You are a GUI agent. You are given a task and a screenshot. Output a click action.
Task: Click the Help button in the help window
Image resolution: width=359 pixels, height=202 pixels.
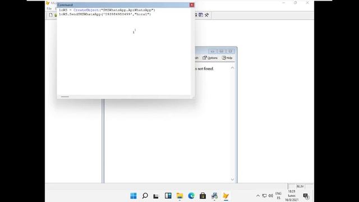(x=227, y=58)
